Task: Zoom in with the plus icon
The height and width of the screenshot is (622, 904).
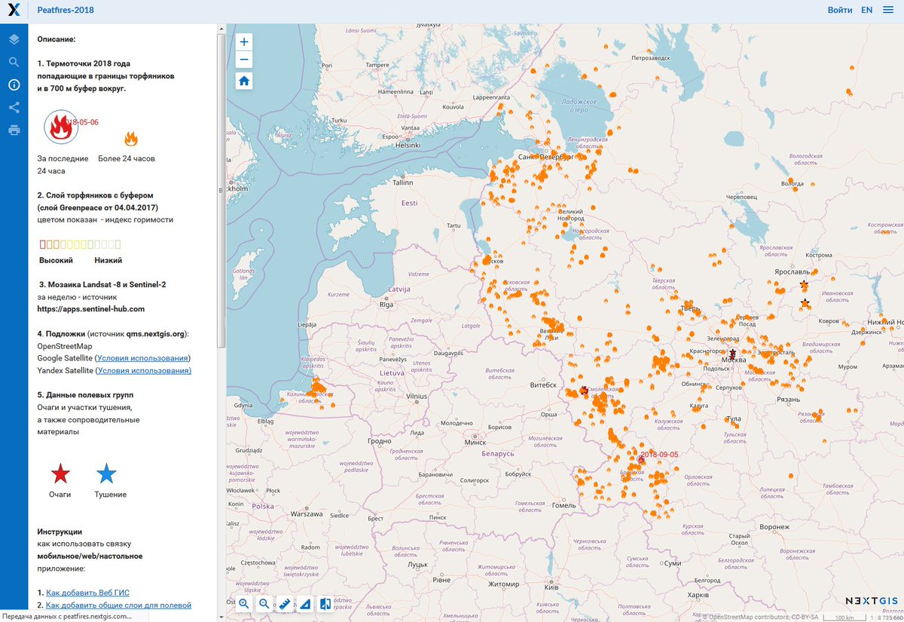Action: coord(243,41)
